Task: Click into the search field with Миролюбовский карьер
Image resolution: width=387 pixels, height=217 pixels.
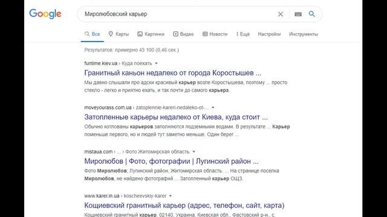Action: 178,14
